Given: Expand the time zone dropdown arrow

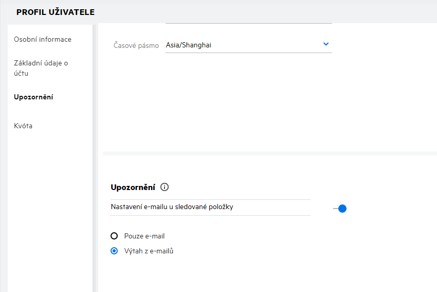Looking at the screenshot, I should [326, 44].
